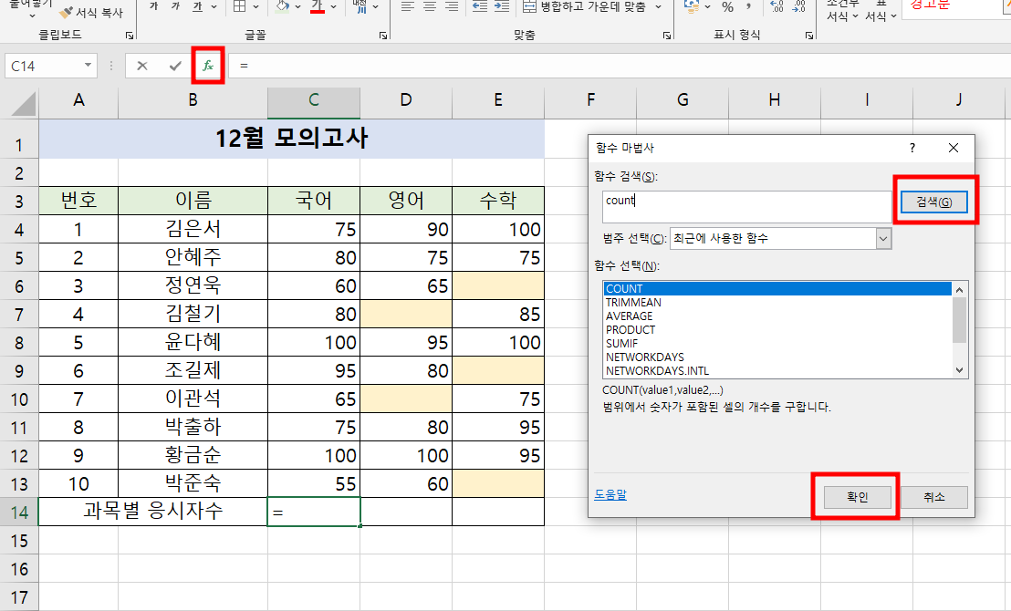This screenshot has width=1011, height=611.
Task: Click Select All corner triangle of sheet
Action: (x=24, y=103)
